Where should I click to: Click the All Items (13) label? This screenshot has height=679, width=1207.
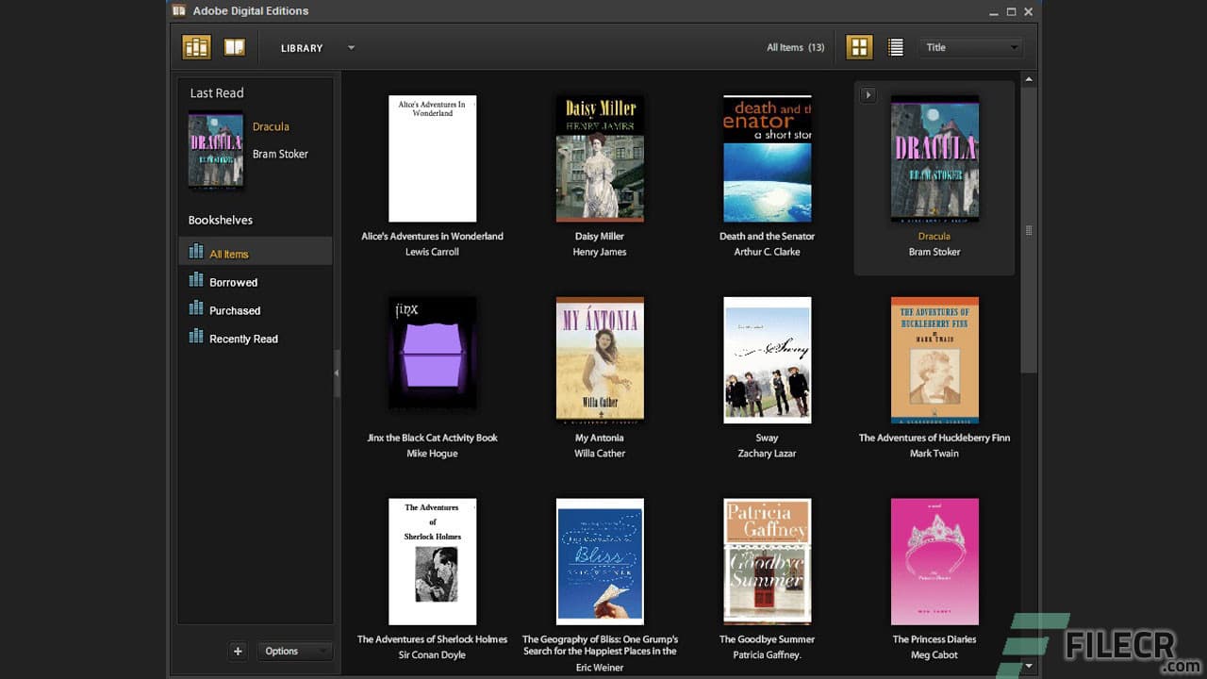click(795, 45)
